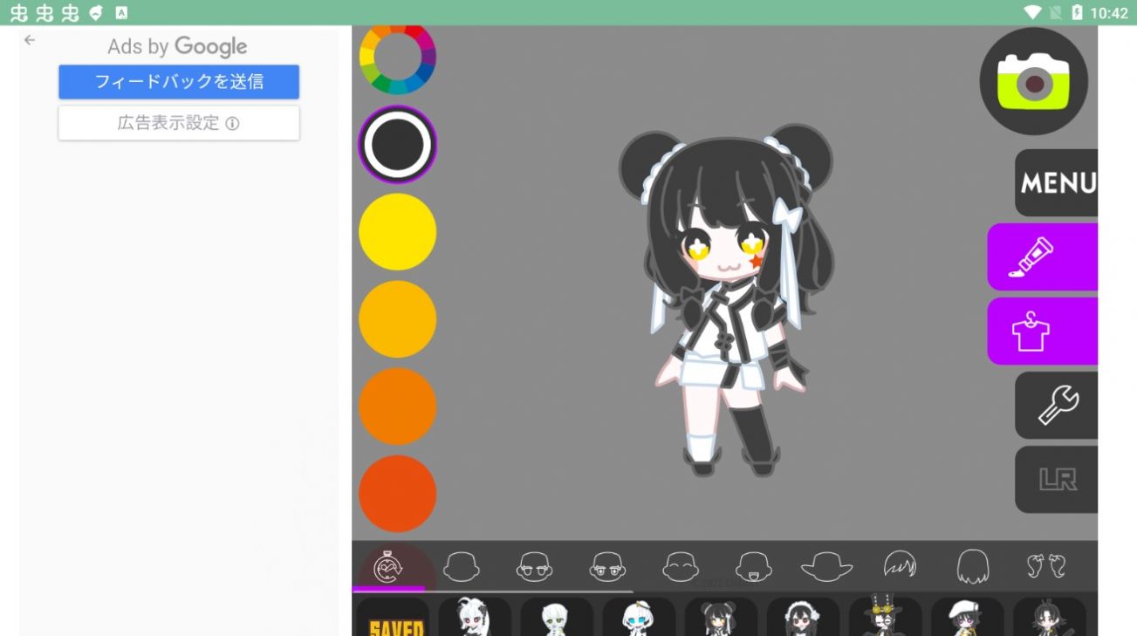Open the wrench adjustment tool
The height and width of the screenshot is (636, 1137).
[1057, 406]
